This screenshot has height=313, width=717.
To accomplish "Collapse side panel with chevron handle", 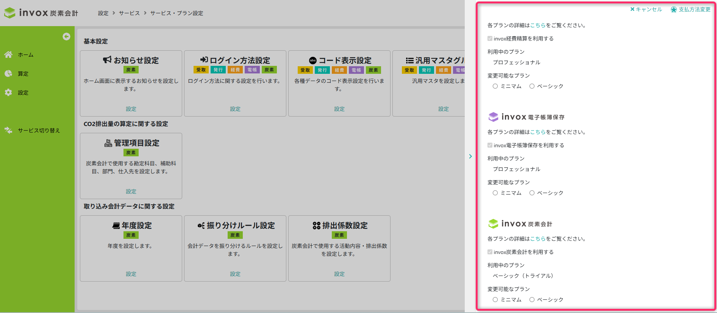I will point(470,156).
